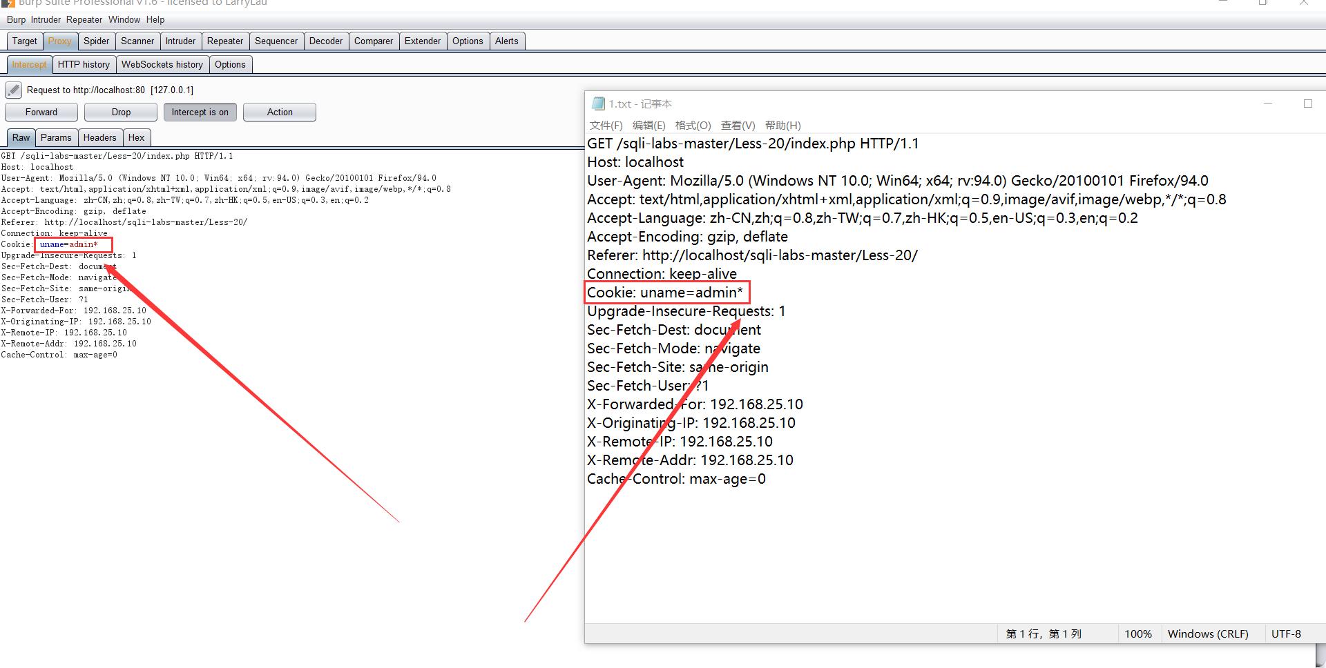Click the Notepad icon in the 1.txt title bar
1326x668 pixels.
[x=599, y=104]
